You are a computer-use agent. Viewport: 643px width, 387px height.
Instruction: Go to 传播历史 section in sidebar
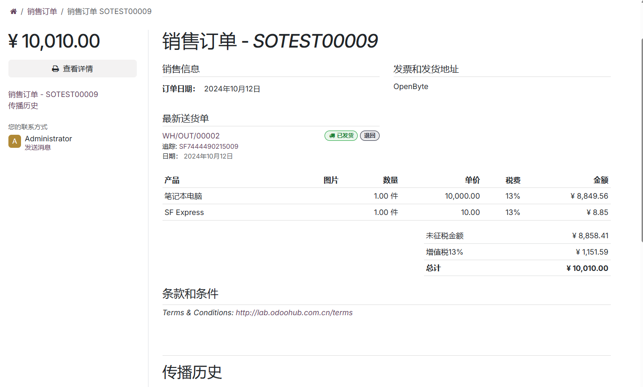pyautogui.click(x=23, y=105)
